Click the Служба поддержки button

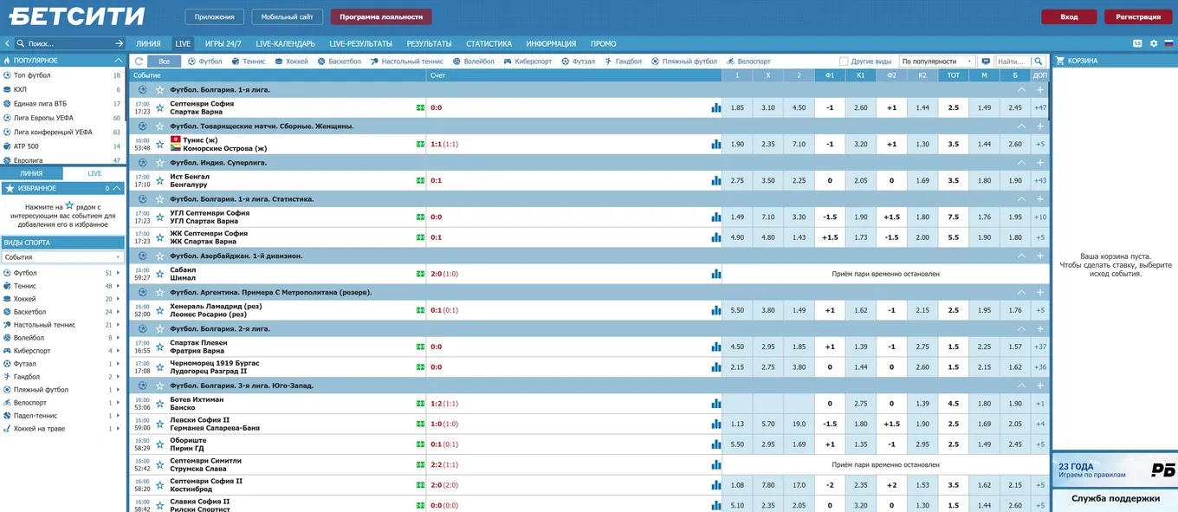point(1115,498)
